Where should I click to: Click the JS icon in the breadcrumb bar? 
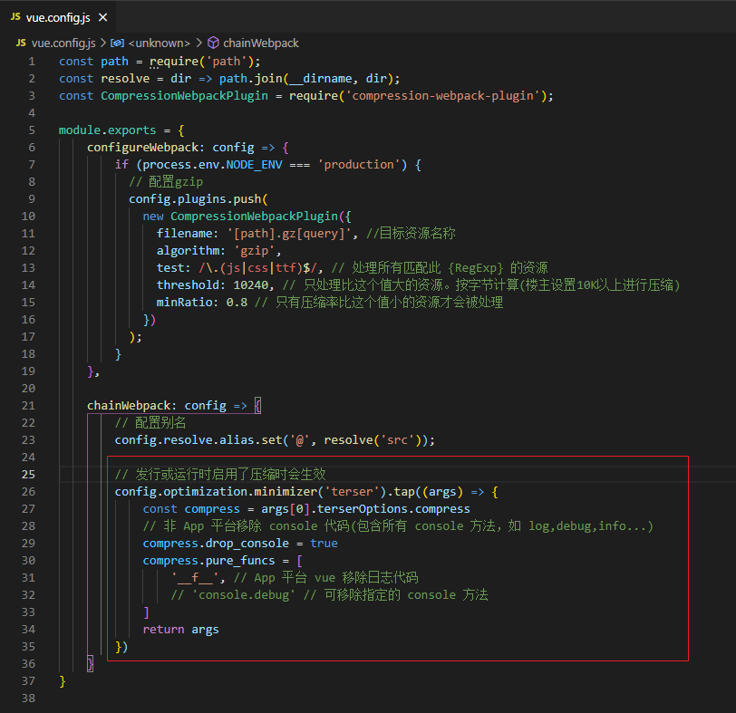[x=20, y=43]
